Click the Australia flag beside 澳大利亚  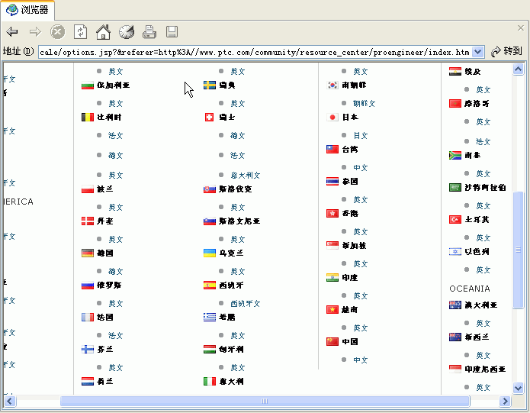coord(455,305)
